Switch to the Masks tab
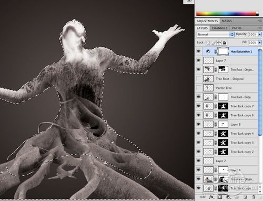The image size is (263, 201). pos(227,21)
